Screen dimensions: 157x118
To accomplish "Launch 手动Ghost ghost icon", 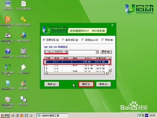I will [24, 69].
